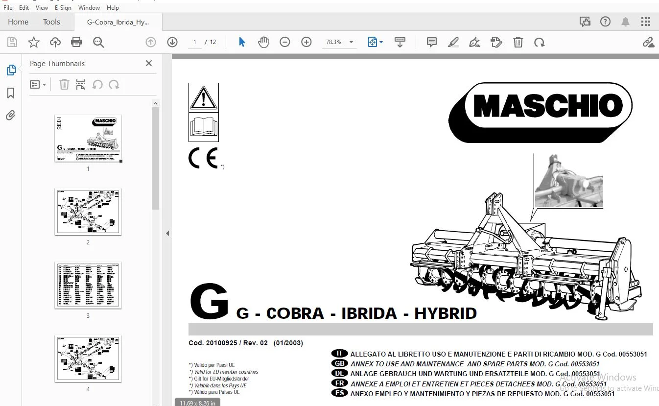Go to previous page arrow
The width and height of the screenshot is (659, 406).
click(151, 42)
